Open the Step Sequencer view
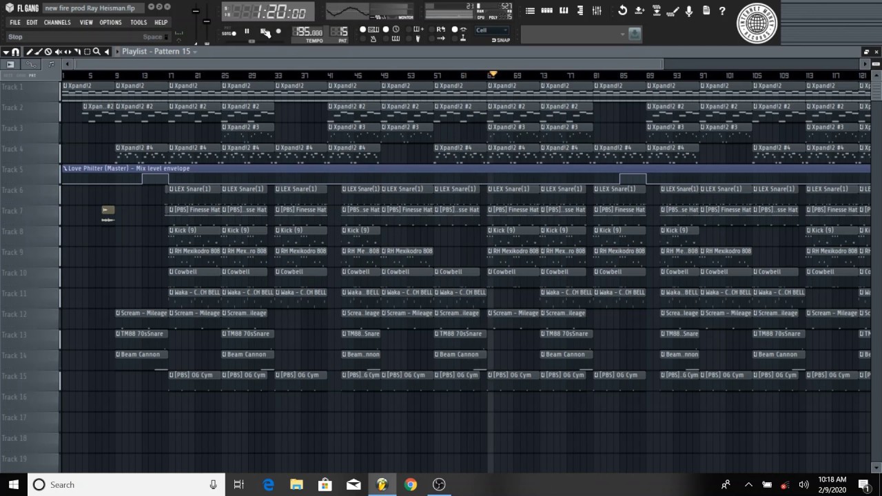Screen dimensions: 882x496 point(546,10)
